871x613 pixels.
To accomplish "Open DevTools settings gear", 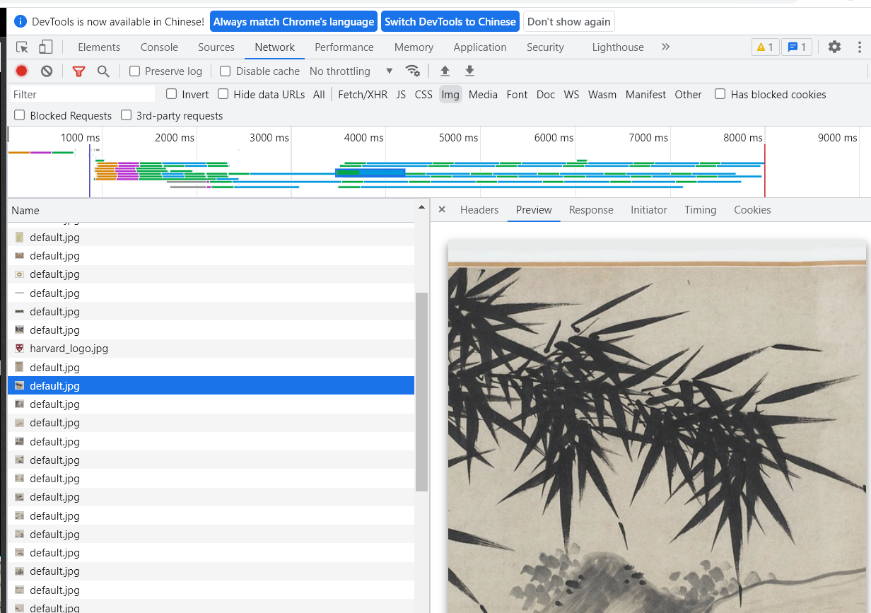I will tap(834, 47).
